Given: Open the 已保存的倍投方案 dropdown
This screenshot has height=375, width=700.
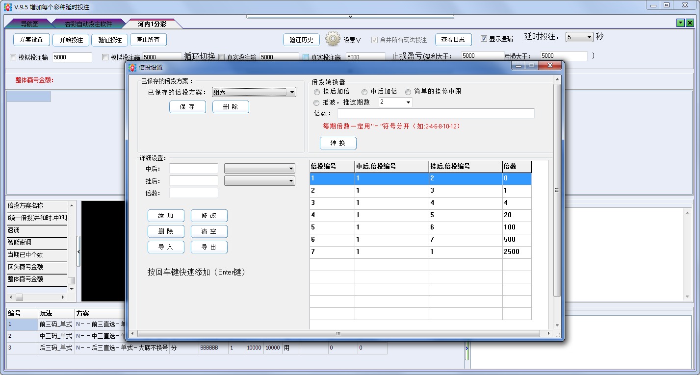Looking at the screenshot, I should [292, 92].
